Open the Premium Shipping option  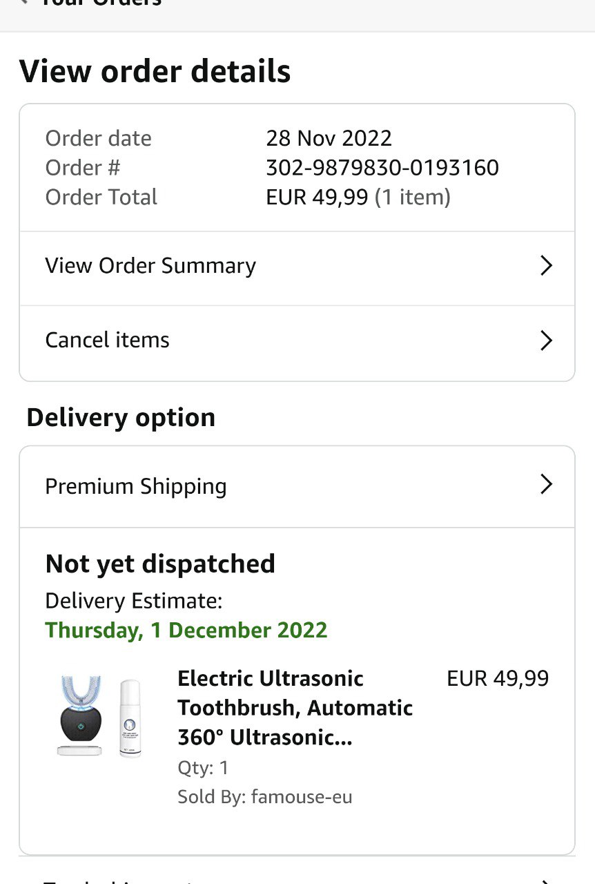click(136, 486)
